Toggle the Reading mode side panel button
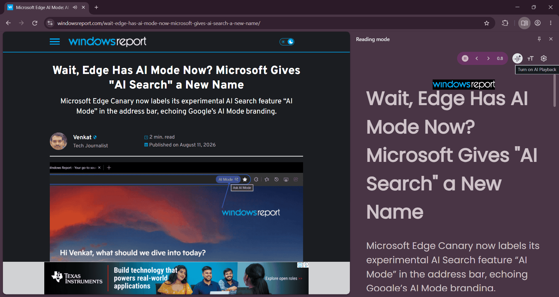Viewport: 559px width, 297px height. click(524, 23)
